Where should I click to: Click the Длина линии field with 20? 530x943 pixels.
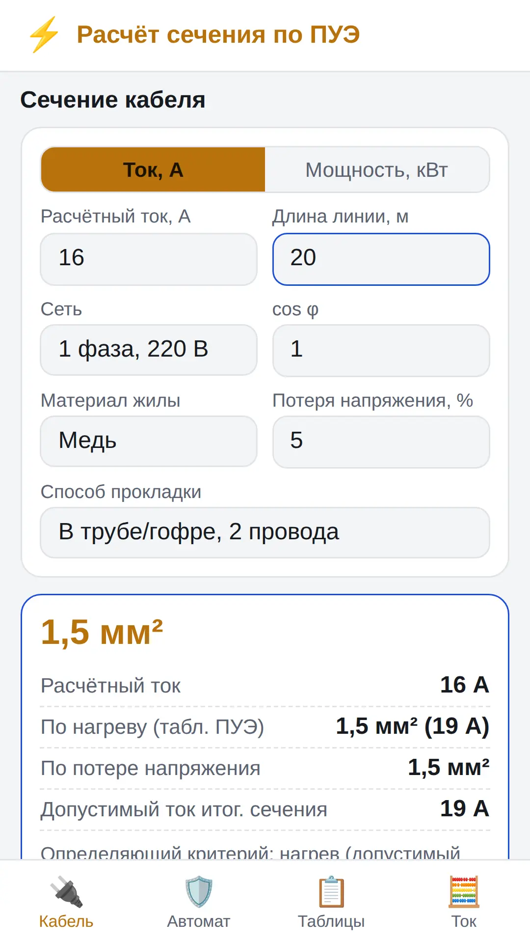(381, 259)
